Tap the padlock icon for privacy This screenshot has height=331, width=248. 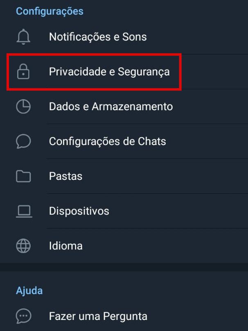point(23,72)
